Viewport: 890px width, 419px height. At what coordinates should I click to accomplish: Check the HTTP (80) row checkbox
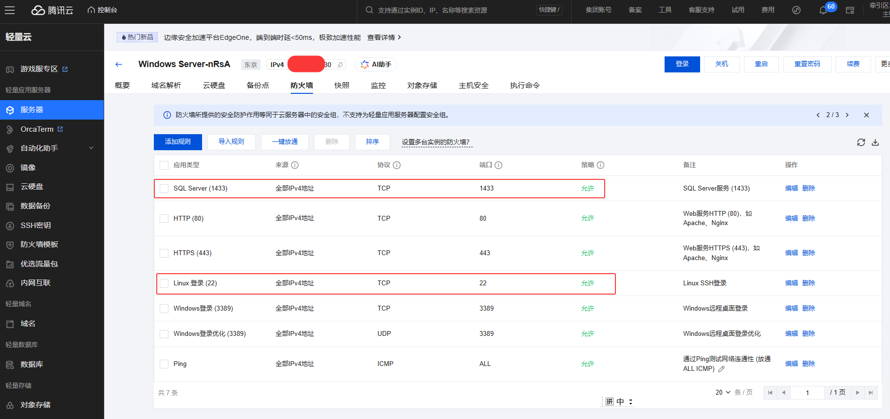point(164,219)
